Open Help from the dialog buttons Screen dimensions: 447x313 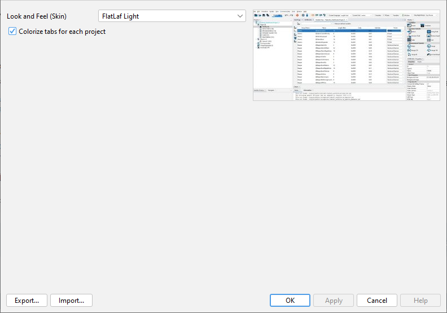[x=420, y=301]
